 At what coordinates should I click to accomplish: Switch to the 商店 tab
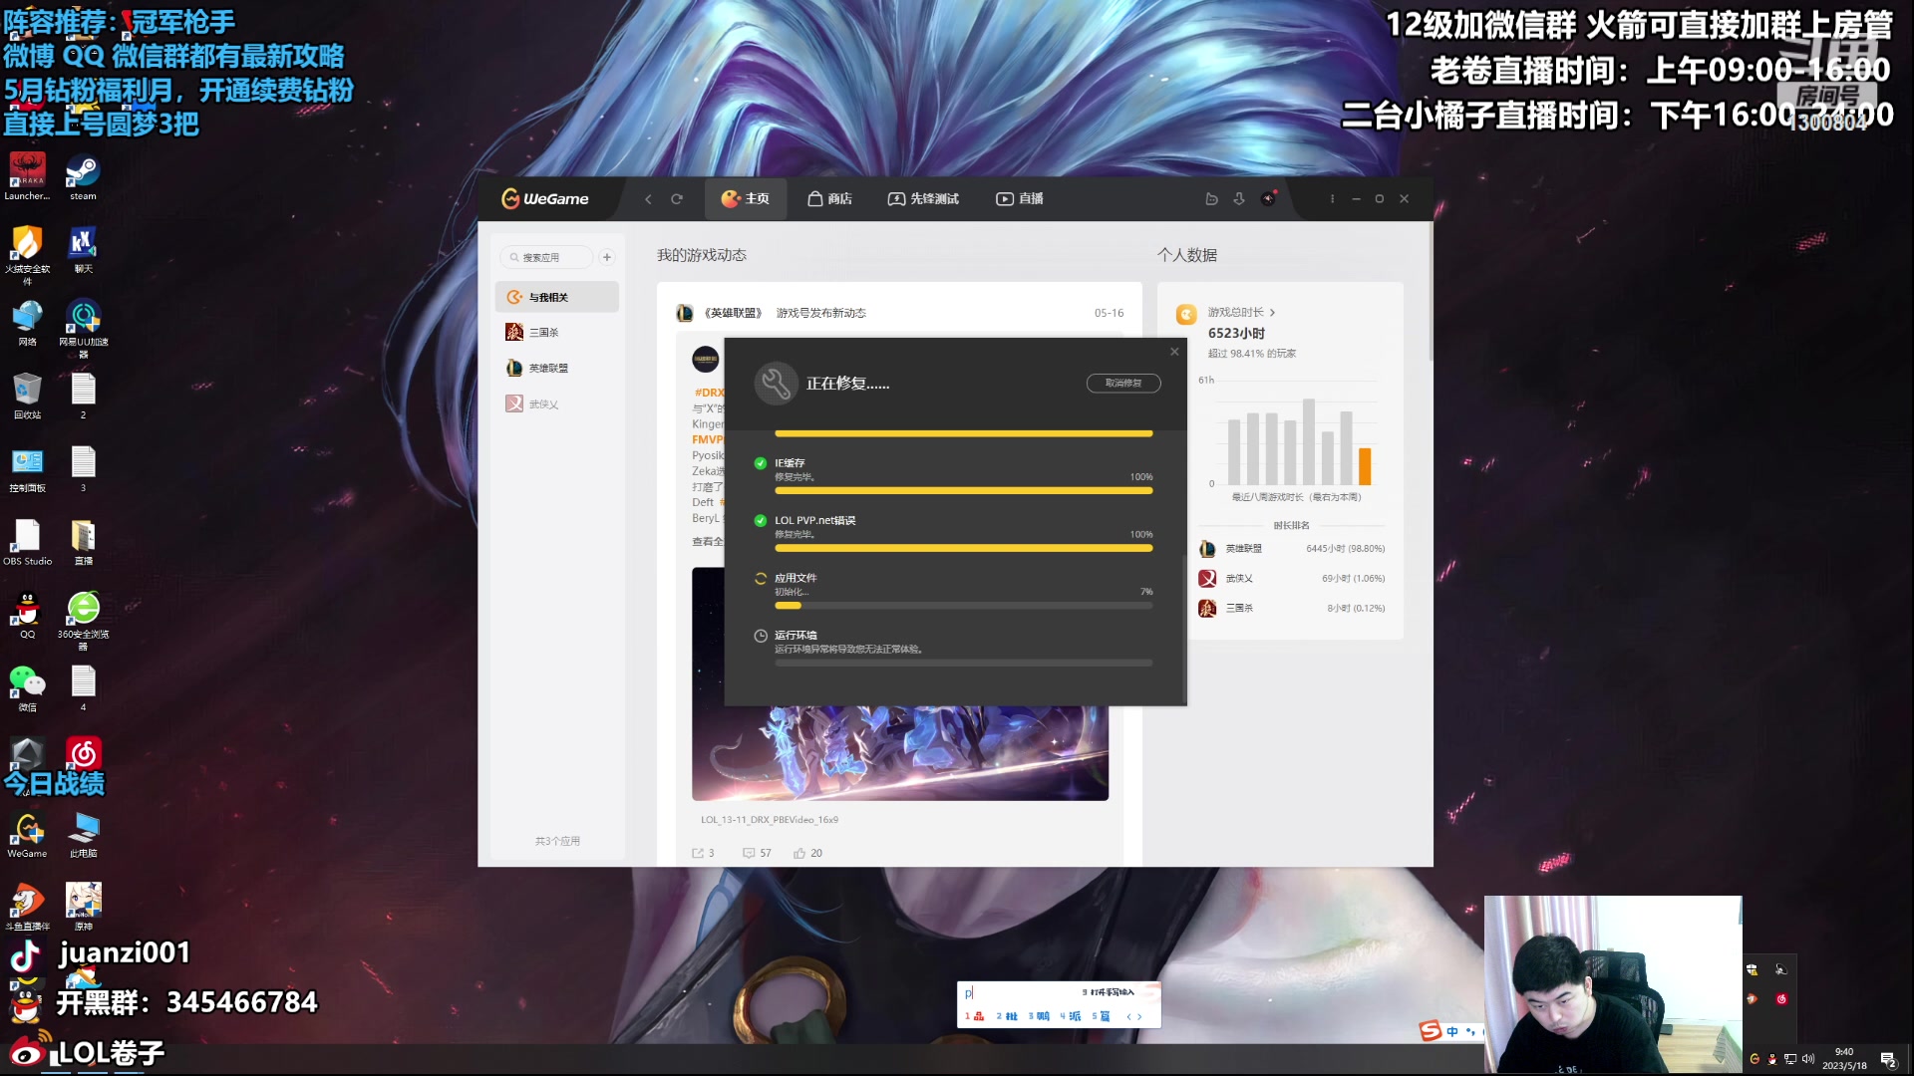click(x=829, y=199)
